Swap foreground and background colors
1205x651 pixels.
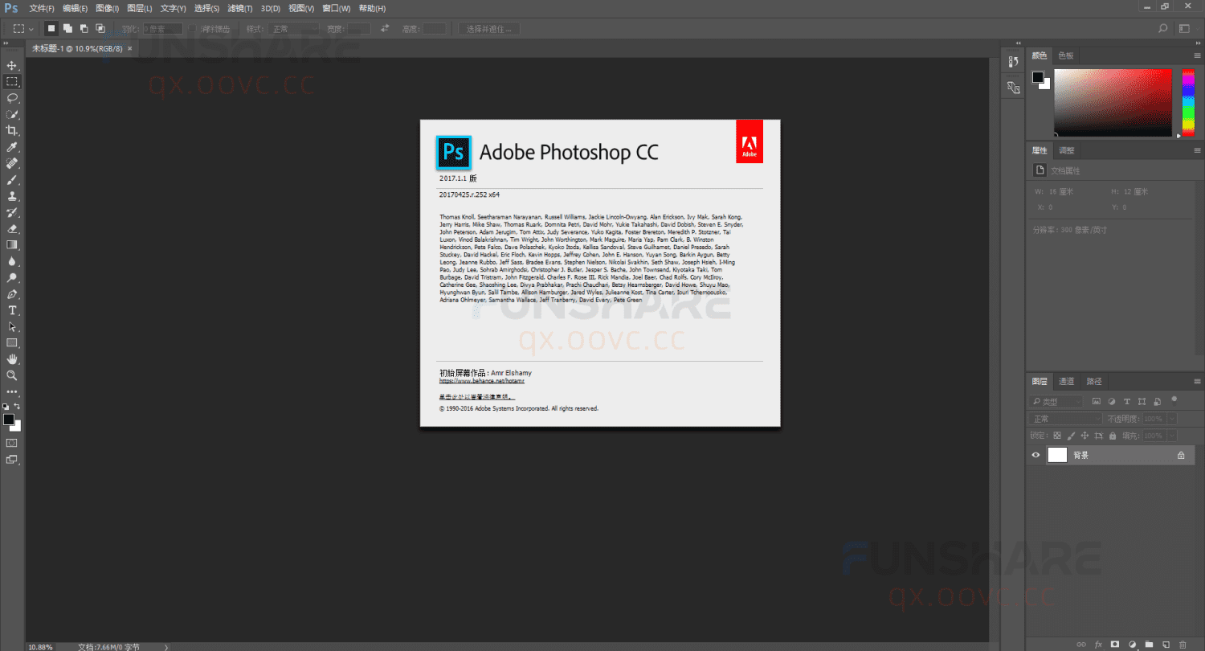pos(18,407)
